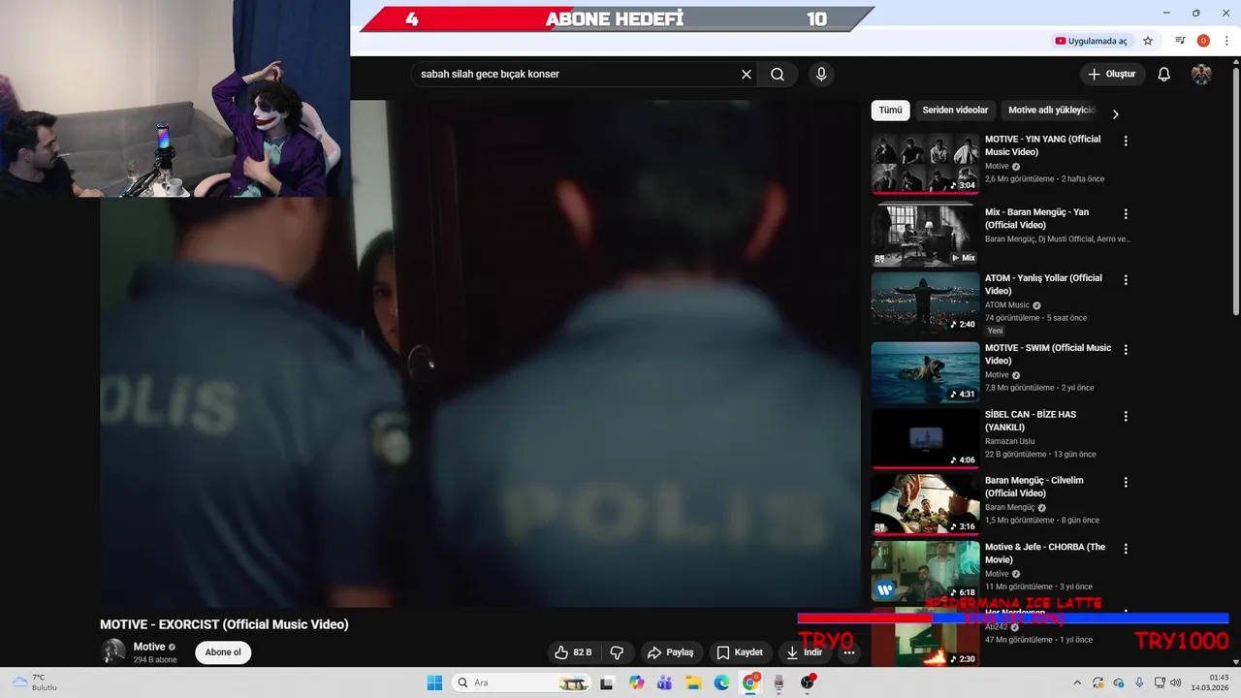
Task: Open options for ATOM - Yanlış Yollar
Action: pos(1126,279)
